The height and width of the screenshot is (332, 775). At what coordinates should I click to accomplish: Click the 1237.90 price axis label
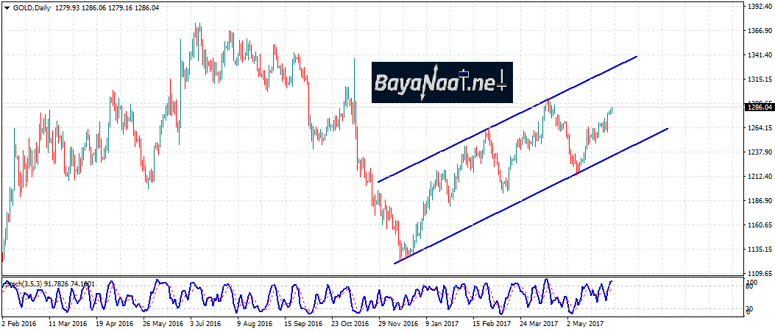tap(758, 152)
